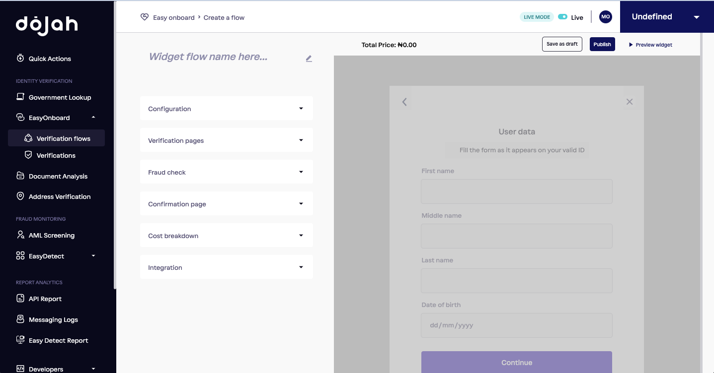714x373 pixels.
Task: Click the Developers code icon
Action: pos(20,369)
